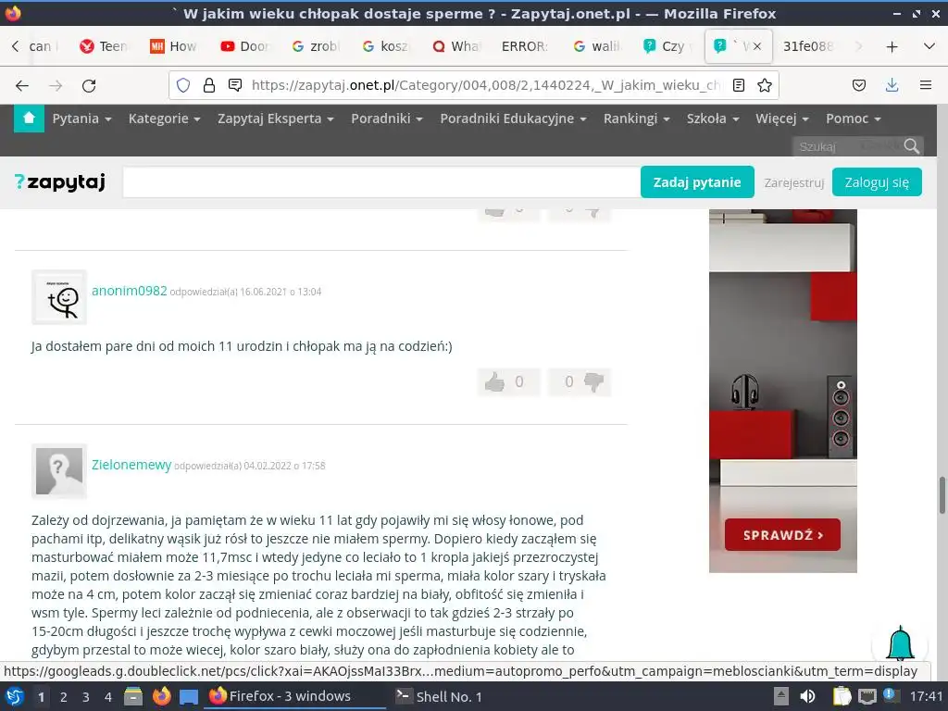Open the Firefox application menu
Viewport: 948px width, 711px height.
(x=925, y=85)
